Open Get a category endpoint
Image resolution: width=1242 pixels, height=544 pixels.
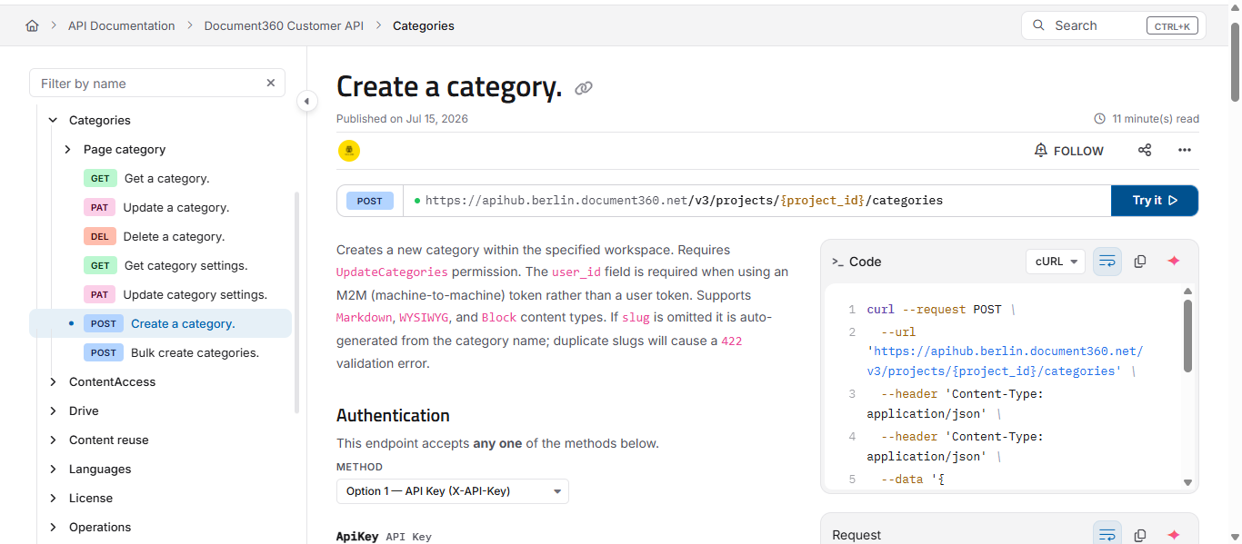[x=167, y=178]
